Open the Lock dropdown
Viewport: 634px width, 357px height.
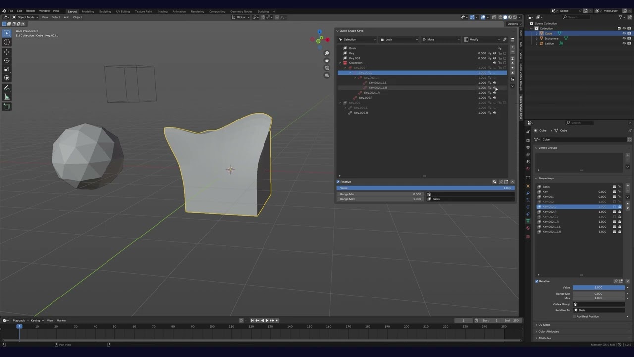(399, 39)
